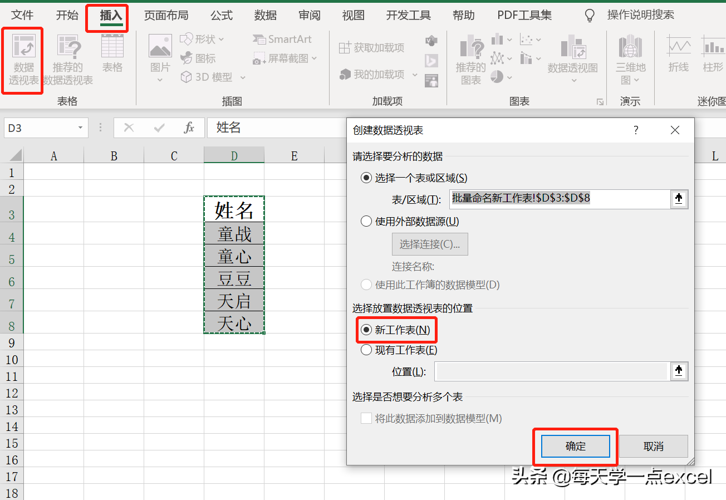Insert a Table via 表格 icon
The height and width of the screenshot is (500, 726).
click(x=112, y=54)
